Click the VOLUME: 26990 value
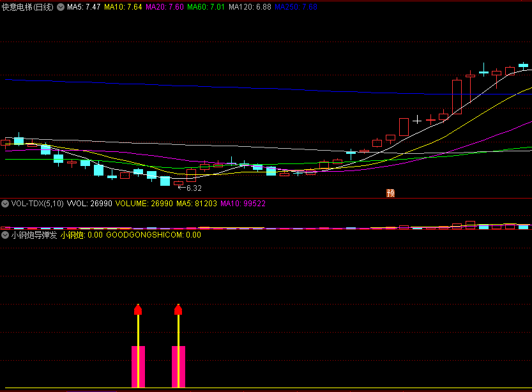Image resolution: width=532 pixels, height=392 pixels. pos(144,204)
